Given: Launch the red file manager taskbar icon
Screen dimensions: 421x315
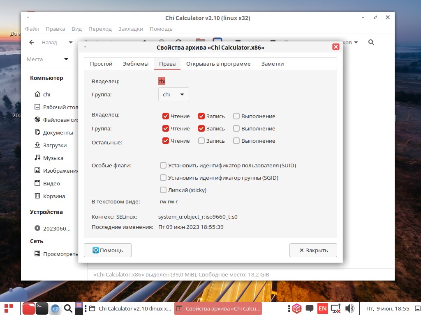Looking at the screenshot, I should (28, 308).
